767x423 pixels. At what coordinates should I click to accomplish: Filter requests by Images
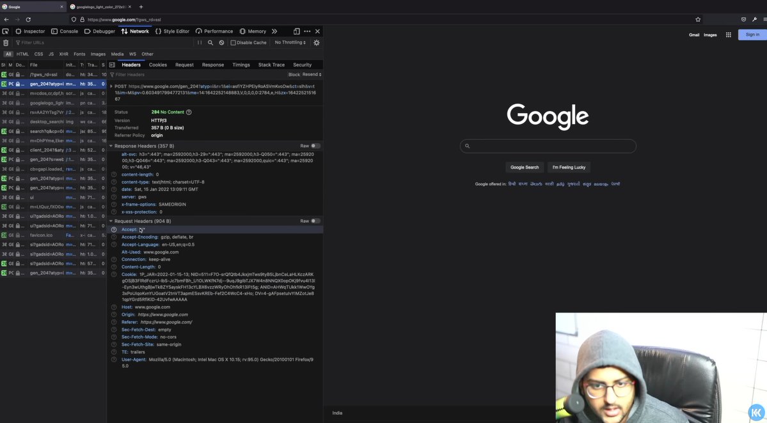tap(98, 54)
